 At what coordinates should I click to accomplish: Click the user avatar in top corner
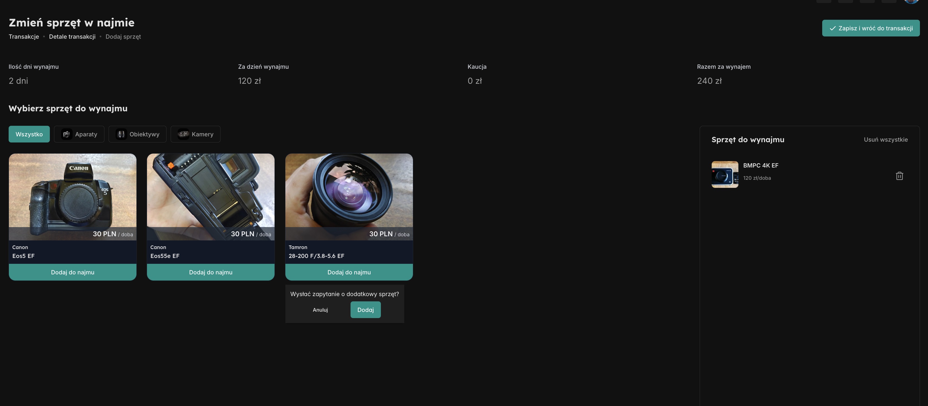click(x=911, y=1)
